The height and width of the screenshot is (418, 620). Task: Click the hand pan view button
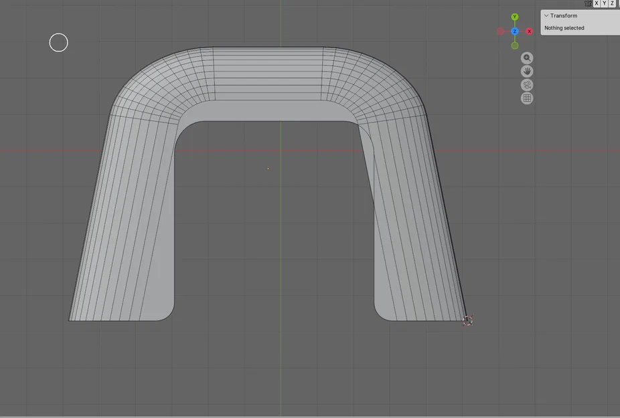[527, 72]
